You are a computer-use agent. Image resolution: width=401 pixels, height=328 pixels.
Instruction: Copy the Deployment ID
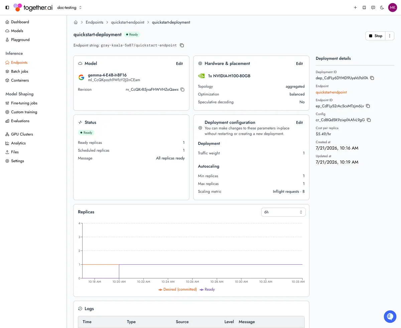[372, 78]
